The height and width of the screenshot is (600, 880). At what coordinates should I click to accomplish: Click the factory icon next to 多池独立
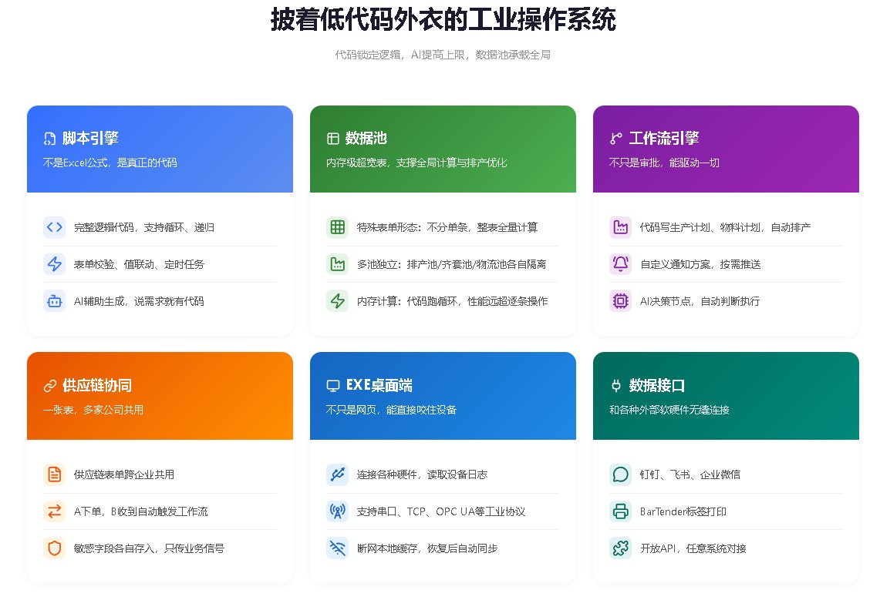tap(337, 264)
